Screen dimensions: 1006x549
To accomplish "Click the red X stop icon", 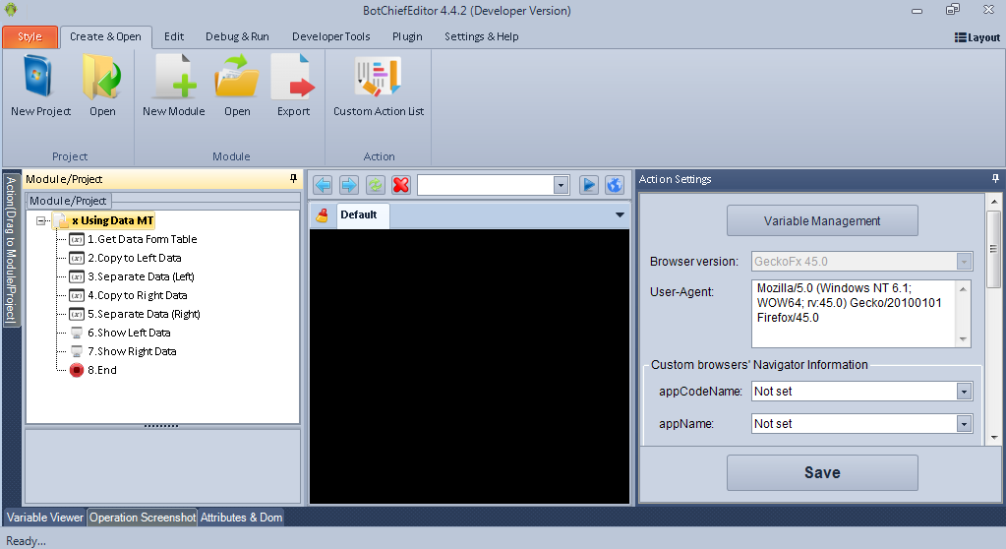I will point(401,185).
